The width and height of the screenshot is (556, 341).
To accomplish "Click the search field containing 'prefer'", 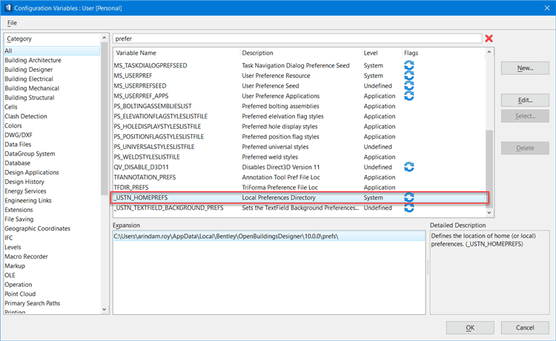I will click(297, 38).
